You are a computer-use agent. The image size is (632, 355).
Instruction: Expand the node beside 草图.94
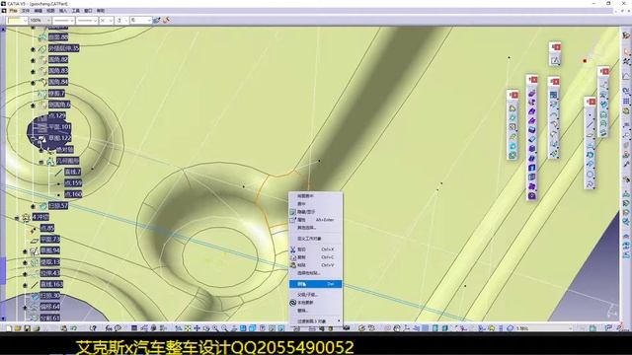25,251
